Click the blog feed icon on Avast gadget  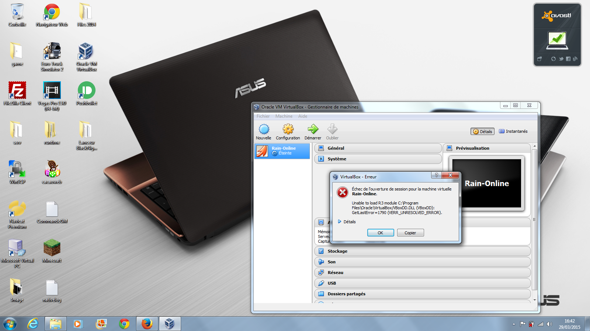[575, 59]
